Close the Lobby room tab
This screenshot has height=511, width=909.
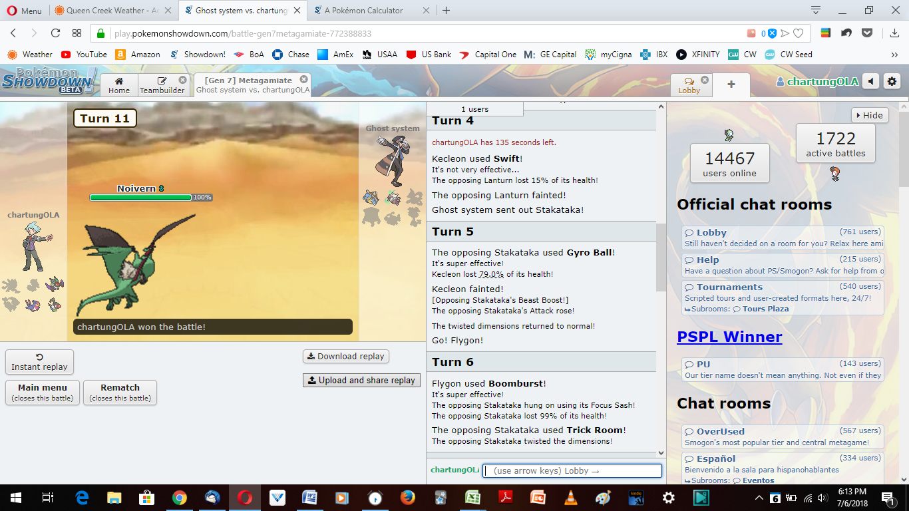[705, 80]
